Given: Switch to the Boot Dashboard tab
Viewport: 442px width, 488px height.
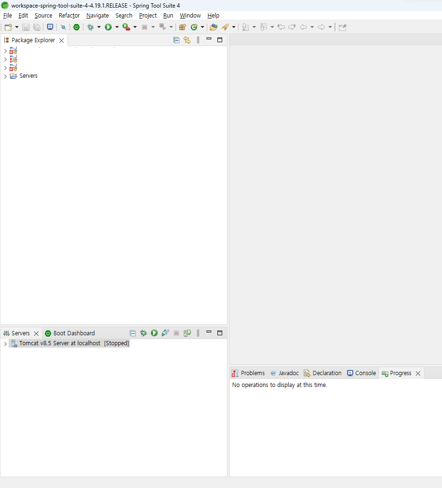Looking at the screenshot, I should (69, 333).
